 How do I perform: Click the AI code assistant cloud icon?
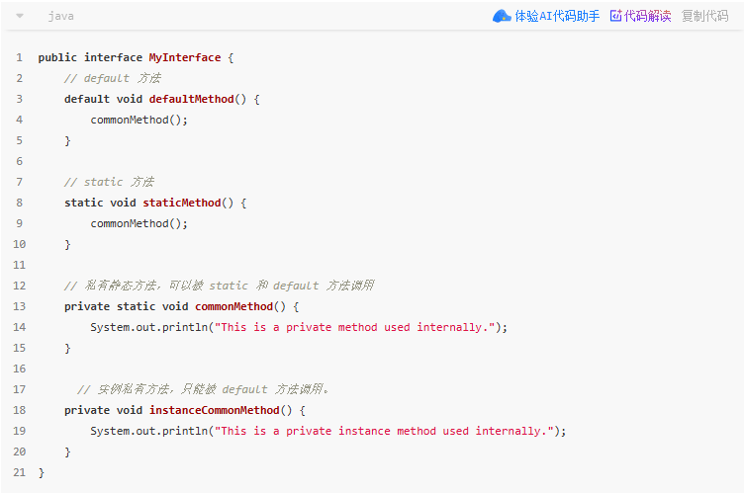[x=502, y=16]
